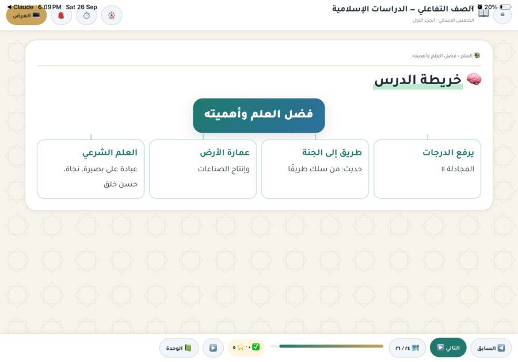Click the text المجادلة ١١

pos(458,169)
